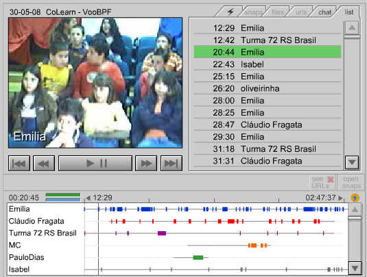Click the open snaps button
The width and height of the screenshot is (367, 277).
pos(351,182)
